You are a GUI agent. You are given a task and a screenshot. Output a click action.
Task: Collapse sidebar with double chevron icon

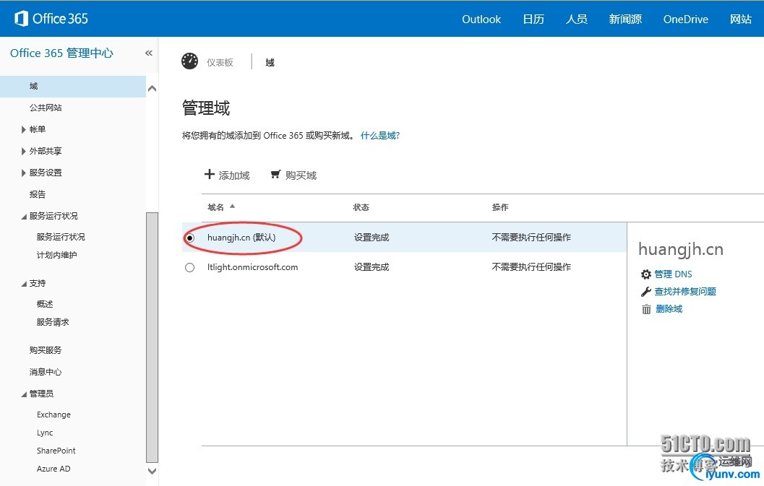click(x=149, y=53)
